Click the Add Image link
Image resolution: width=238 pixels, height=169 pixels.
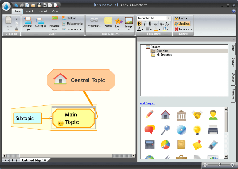(x=147, y=103)
